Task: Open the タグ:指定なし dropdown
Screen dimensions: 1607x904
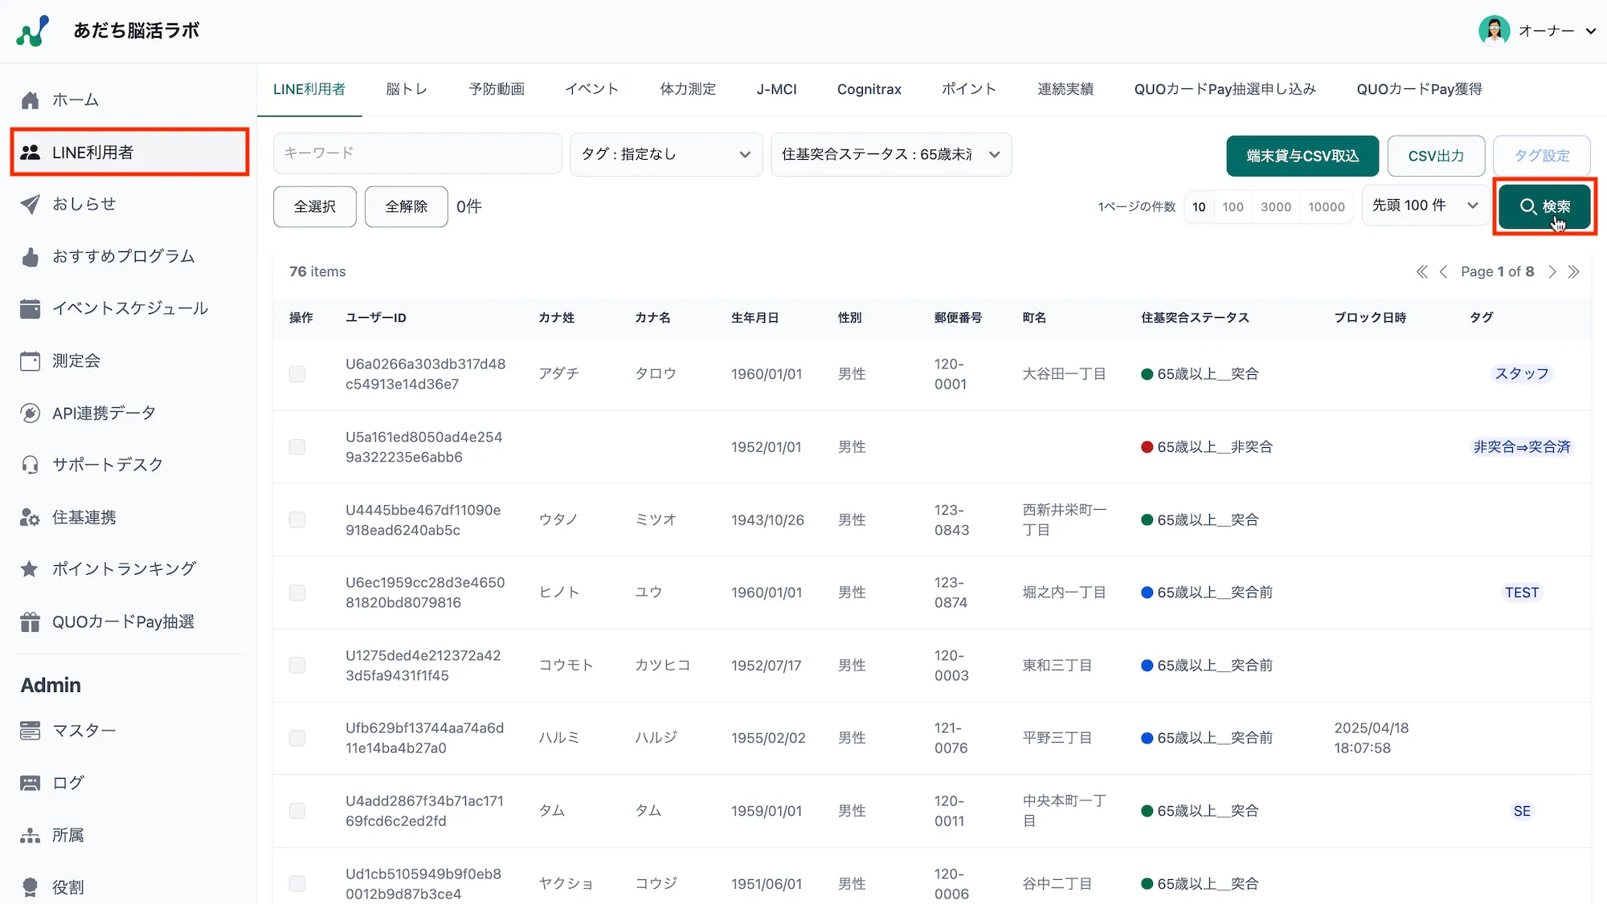Action: click(x=665, y=154)
